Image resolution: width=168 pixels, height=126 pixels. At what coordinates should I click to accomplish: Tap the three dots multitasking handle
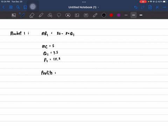tap(84, 2)
